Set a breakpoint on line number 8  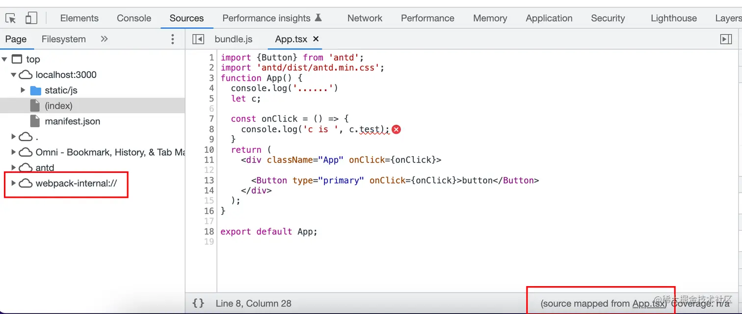click(212, 129)
